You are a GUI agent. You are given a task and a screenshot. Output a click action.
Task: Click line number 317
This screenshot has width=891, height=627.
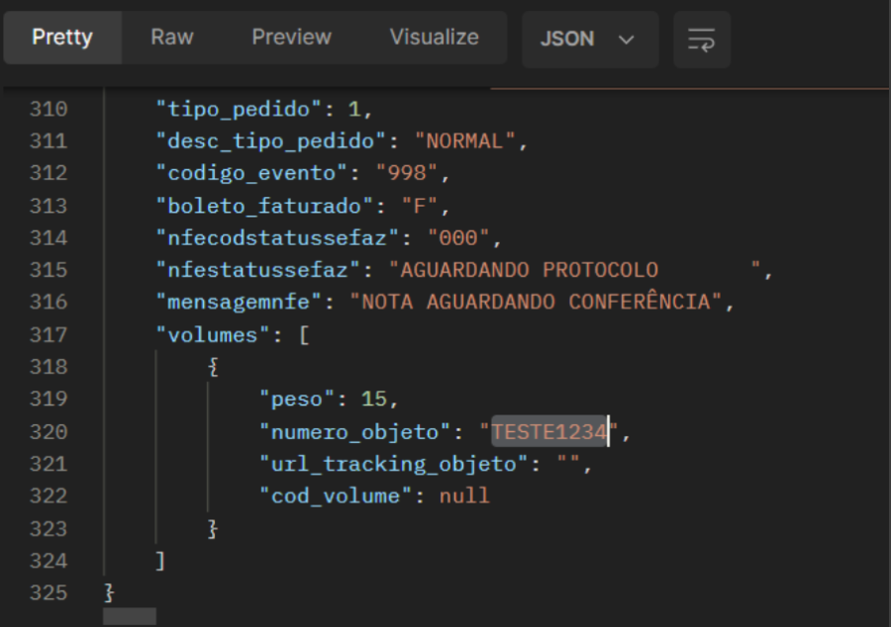(49, 334)
